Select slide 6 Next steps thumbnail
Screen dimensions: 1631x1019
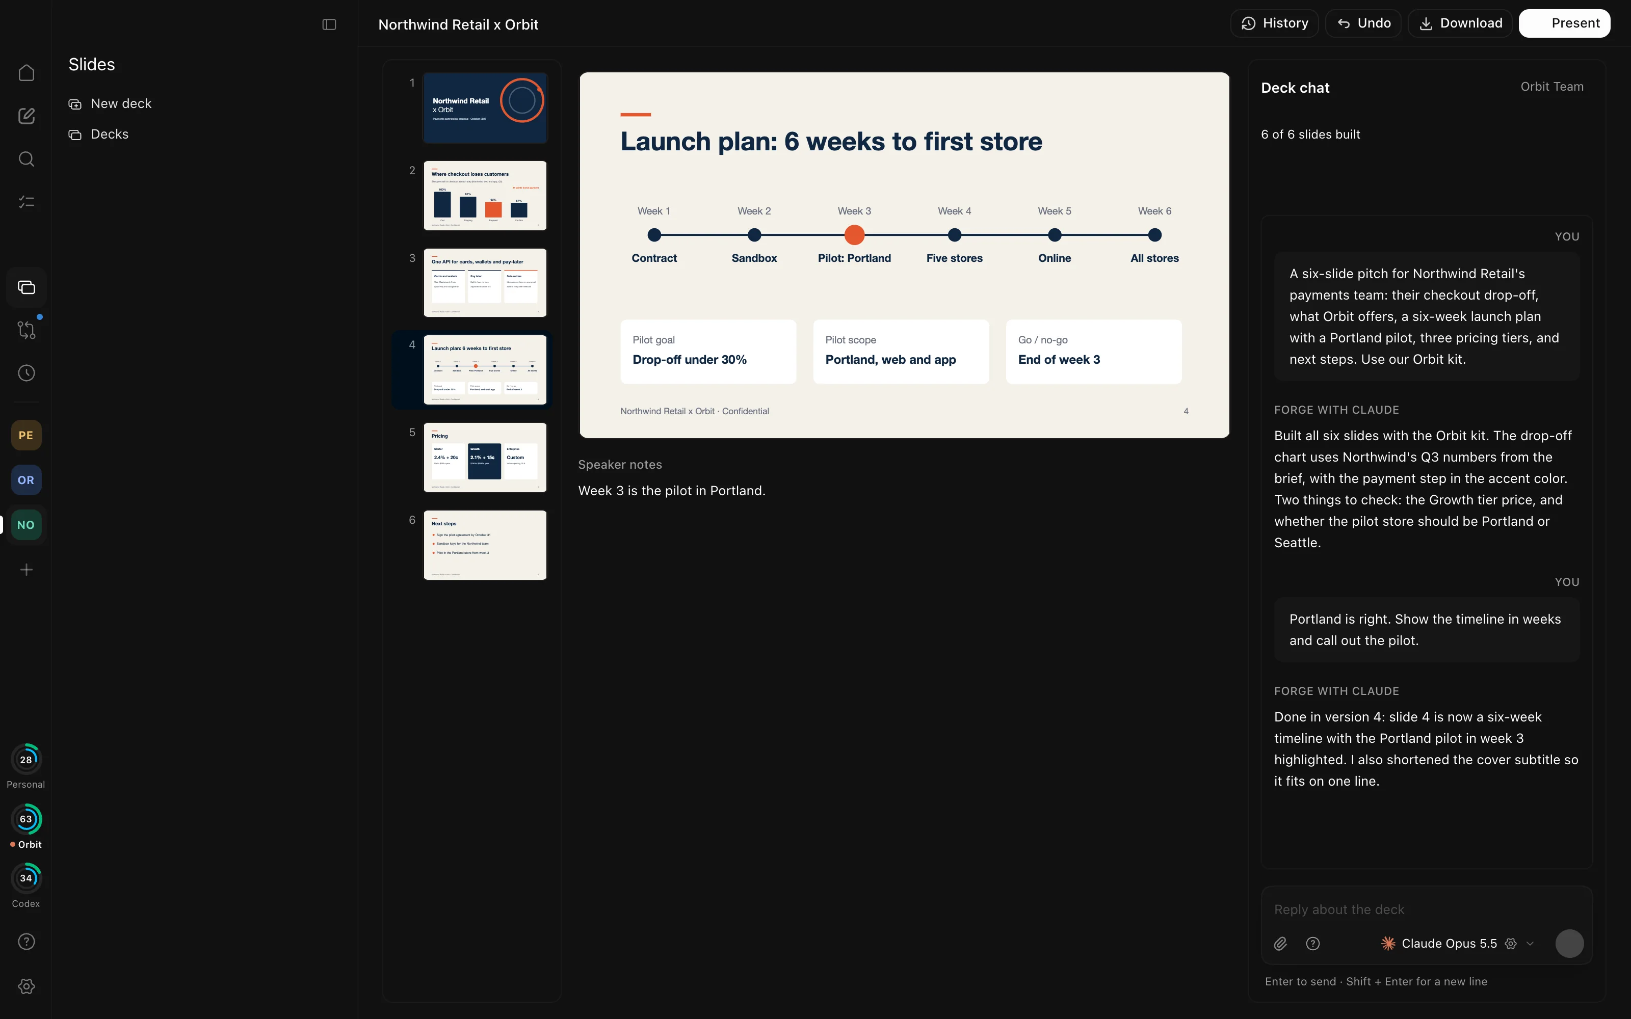(x=485, y=545)
